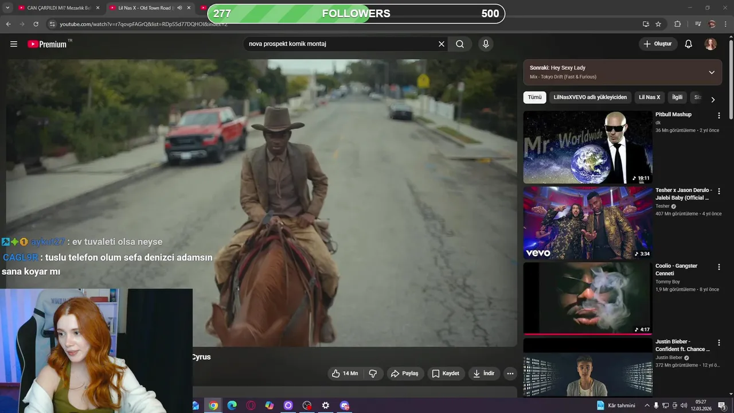734x413 pixels.
Task: Close the CAN ÇARPILDI MI? tab
Action: click(x=97, y=8)
